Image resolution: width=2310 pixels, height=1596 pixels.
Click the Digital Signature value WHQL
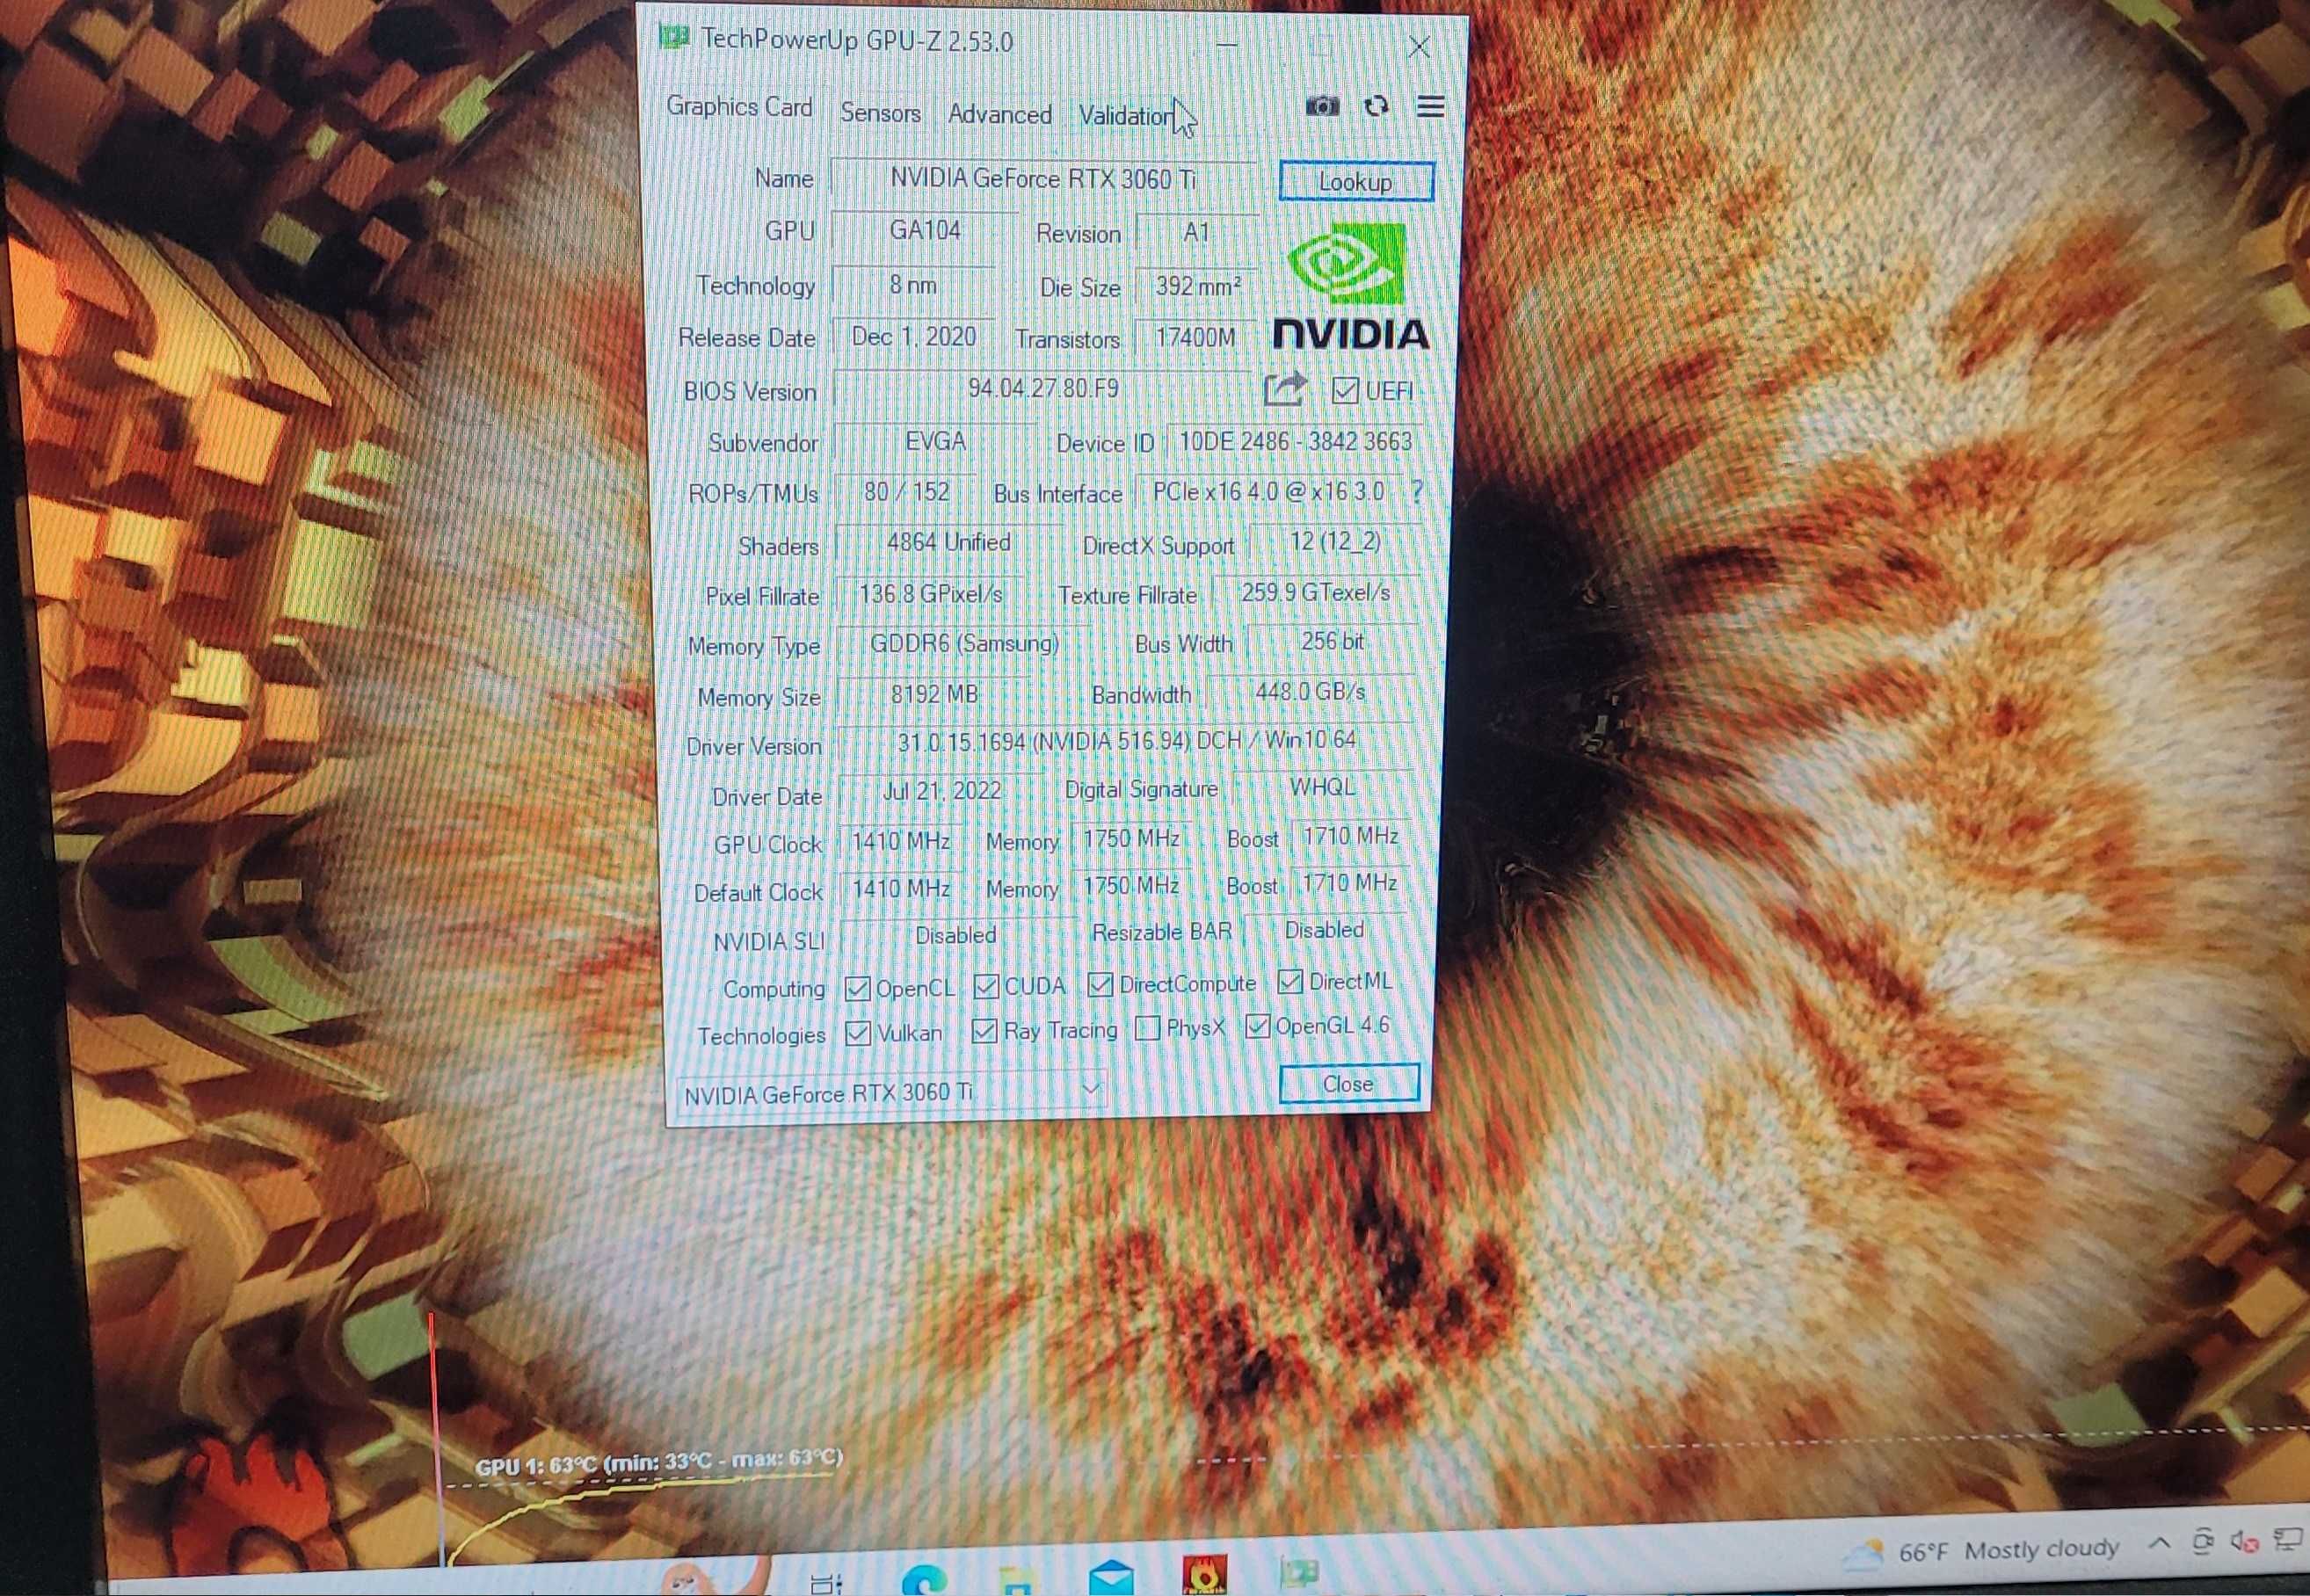tap(1322, 787)
